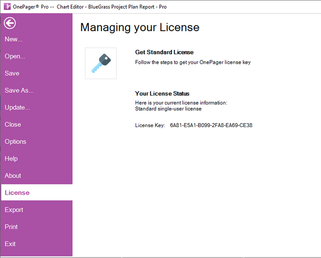
Task: Select Save As... in the sidebar
Action: (x=19, y=90)
